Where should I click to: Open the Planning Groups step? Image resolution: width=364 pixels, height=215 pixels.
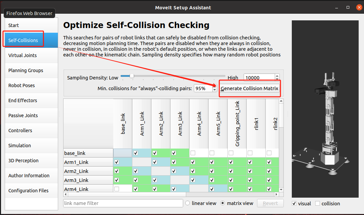click(x=31, y=70)
